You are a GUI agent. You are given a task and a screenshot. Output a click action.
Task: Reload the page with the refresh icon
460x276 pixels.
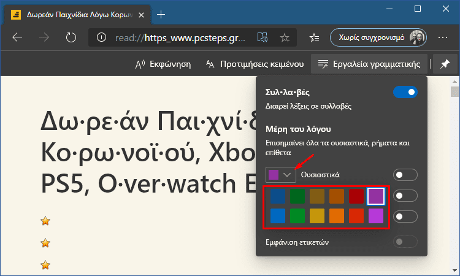[71, 37]
